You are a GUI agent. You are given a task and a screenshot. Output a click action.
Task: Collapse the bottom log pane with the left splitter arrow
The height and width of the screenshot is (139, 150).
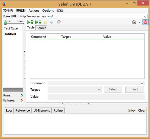coord(63,104)
